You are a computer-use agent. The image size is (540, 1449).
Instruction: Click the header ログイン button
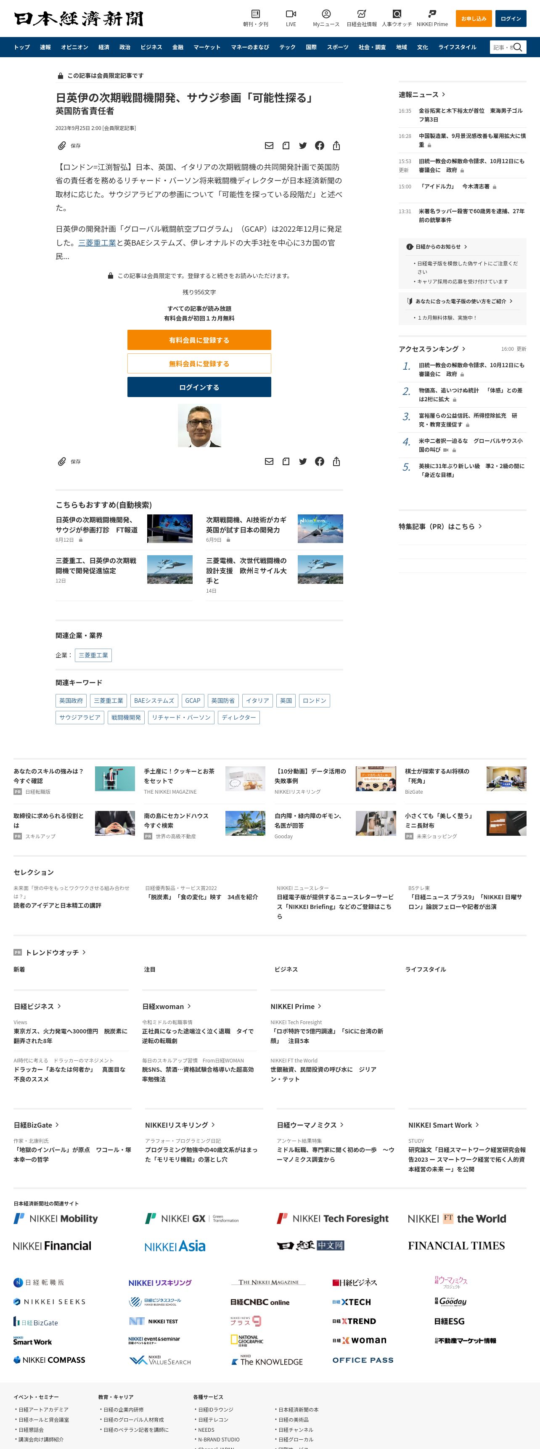pyautogui.click(x=511, y=19)
